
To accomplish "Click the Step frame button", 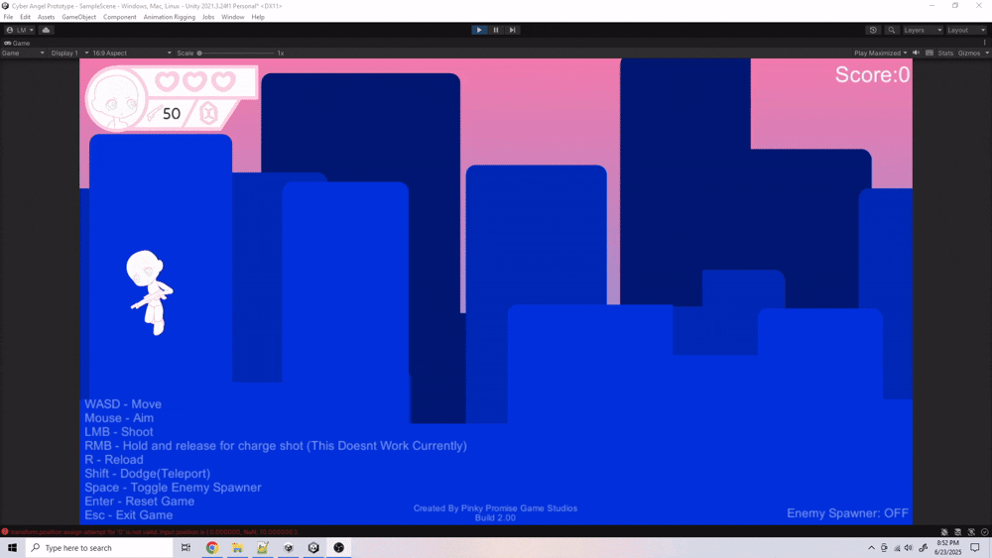I will click(x=513, y=30).
